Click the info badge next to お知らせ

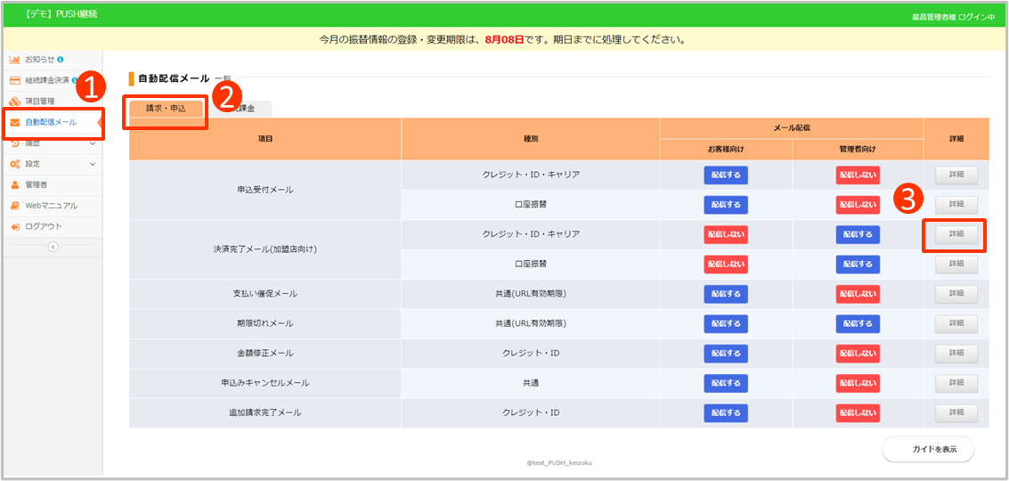point(61,60)
